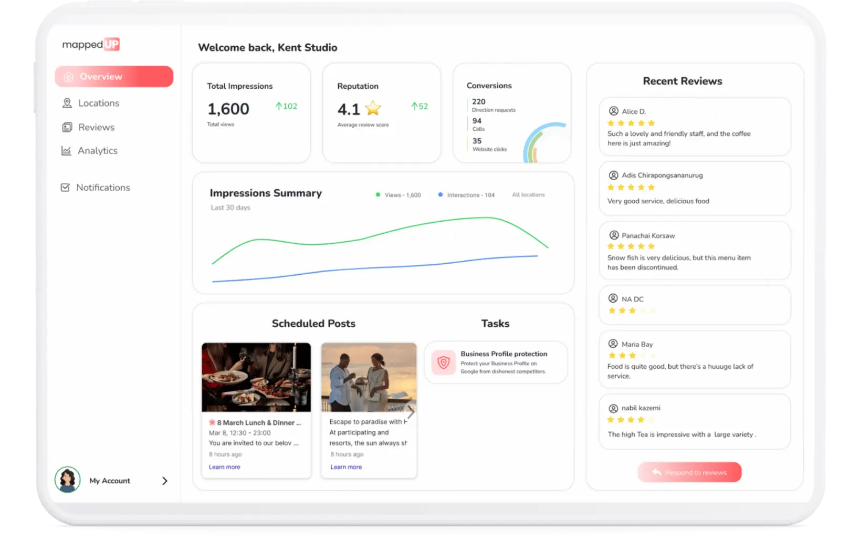The image size is (860, 539).
Task: Click 'The high Tea is impressive' review text
Action: coord(681,434)
